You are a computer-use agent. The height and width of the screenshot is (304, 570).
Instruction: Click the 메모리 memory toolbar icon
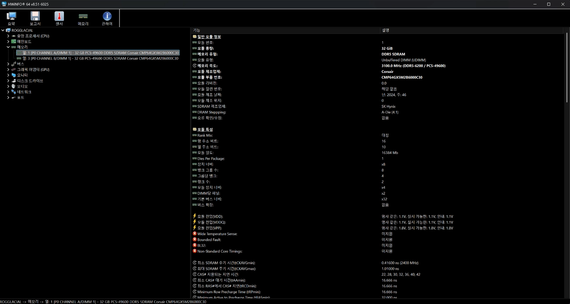(x=83, y=16)
